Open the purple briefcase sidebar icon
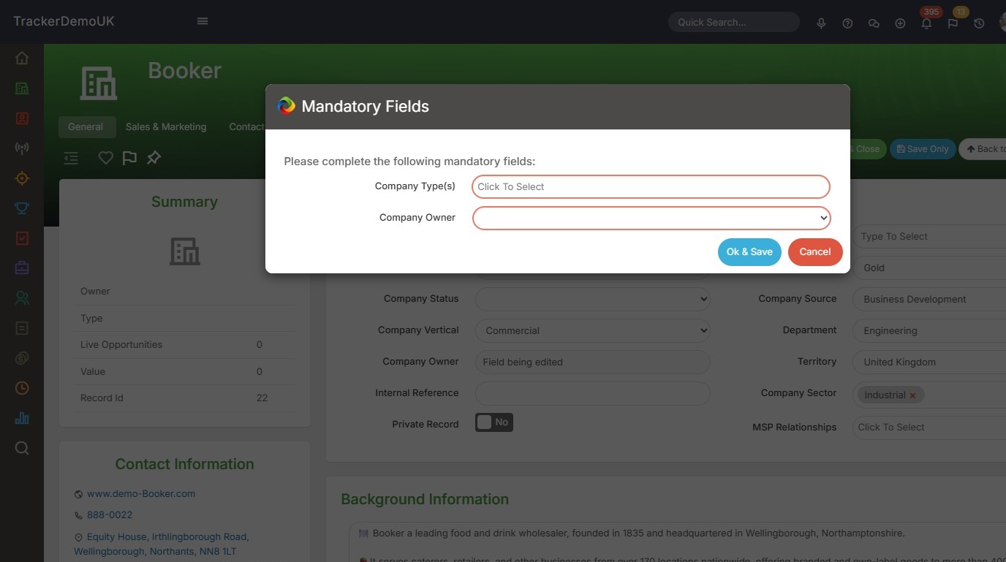Viewport: 1006px width, 562px height. tap(22, 268)
